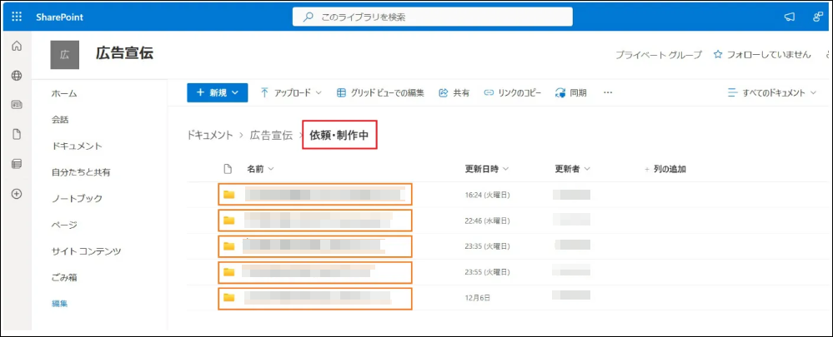Open the アップロード dropdown
This screenshot has height=337, width=833.
pyautogui.click(x=291, y=92)
